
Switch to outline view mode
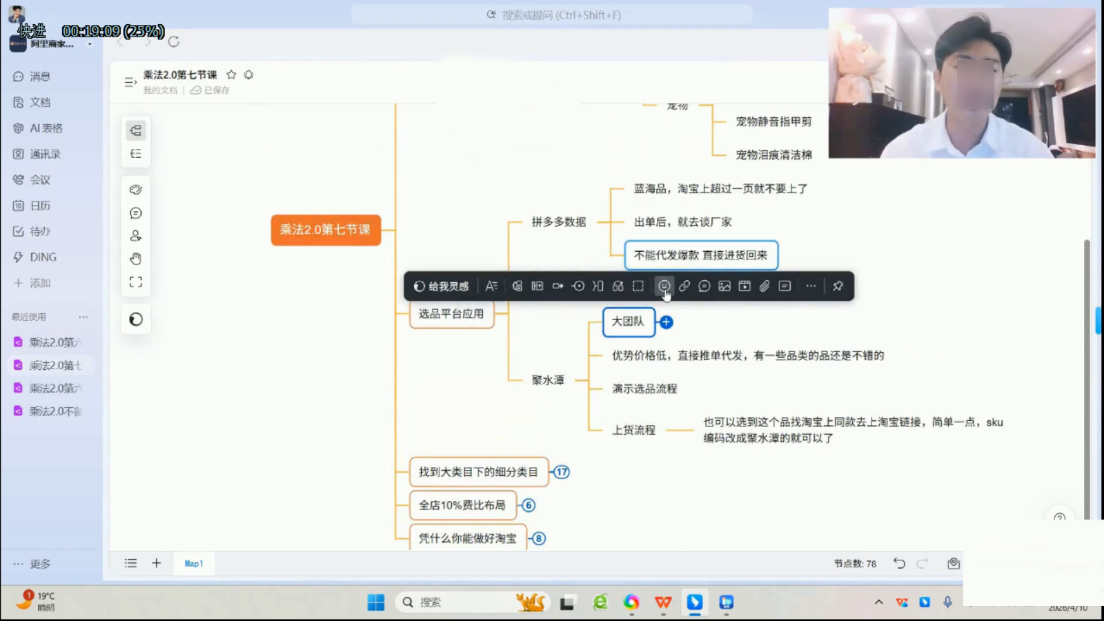point(136,154)
